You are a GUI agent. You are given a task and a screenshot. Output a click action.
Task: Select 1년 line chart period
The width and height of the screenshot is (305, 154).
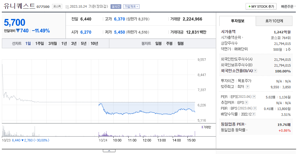pyautogui.click(x=64, y=43)
